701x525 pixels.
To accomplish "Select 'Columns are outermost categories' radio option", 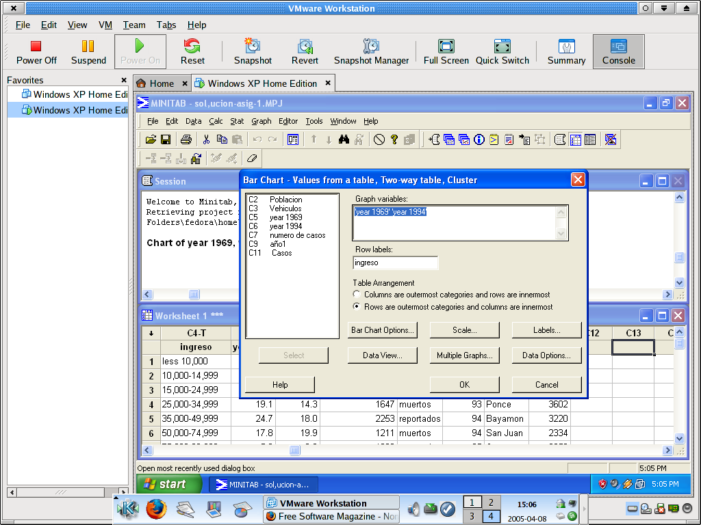I will [x=356, y=294].
